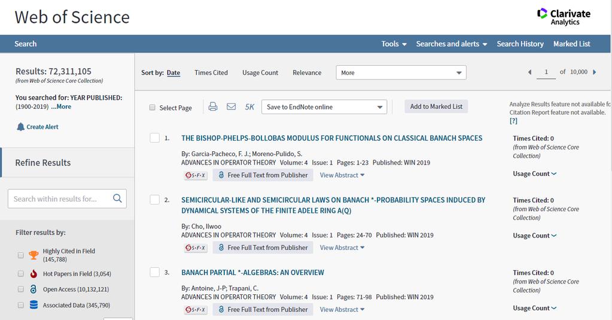
Task: Open Free Full Text from Publisher for result 1
Action: [x=263, y=175]
